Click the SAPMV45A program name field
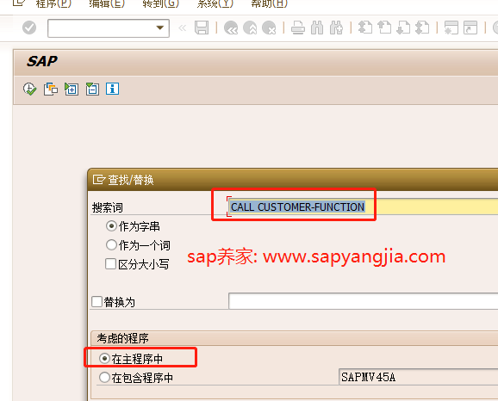498x401 pixels. click(x=418, y=377)
